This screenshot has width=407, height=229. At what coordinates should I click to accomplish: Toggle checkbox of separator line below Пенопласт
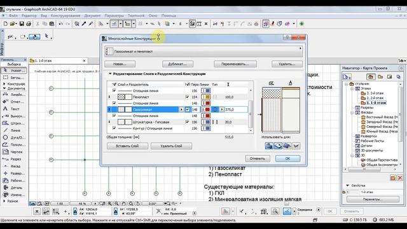coord(114,103)
